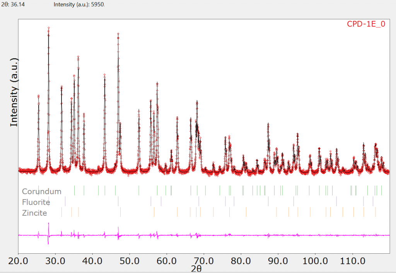The width and height of the screenshot is (396, 273).
Task: Click the 40.0 x-axis tick label
Action: pos(92,261)
